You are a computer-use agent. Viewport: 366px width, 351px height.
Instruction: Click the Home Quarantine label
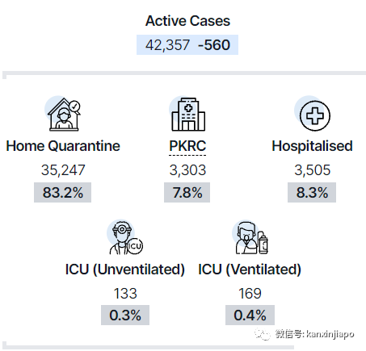coord(63,146)
